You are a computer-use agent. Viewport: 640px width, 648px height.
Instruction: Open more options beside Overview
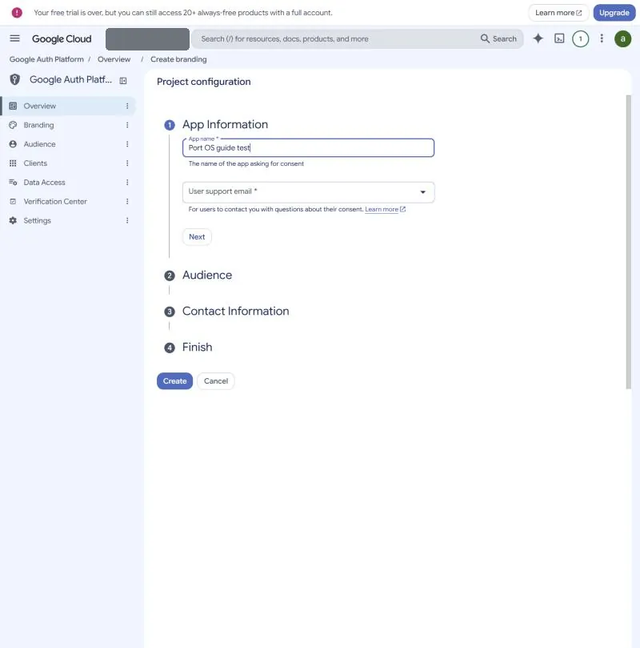127,106
